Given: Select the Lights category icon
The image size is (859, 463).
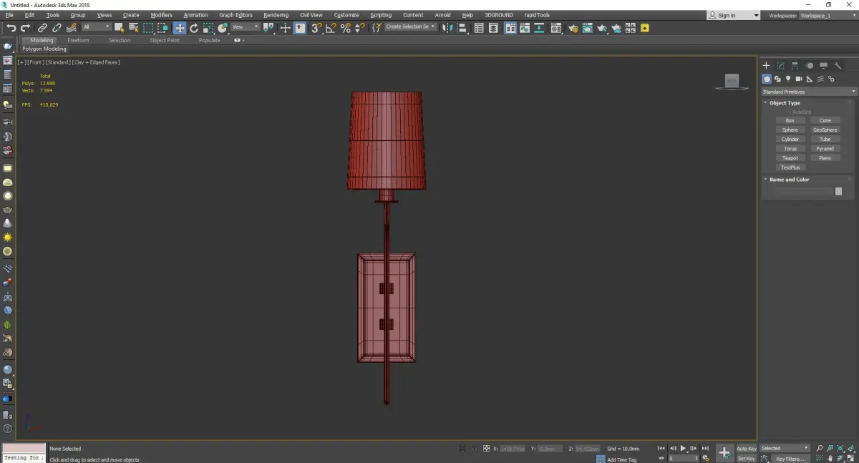Looking at the screenshot, I should [x=788, y=79].
